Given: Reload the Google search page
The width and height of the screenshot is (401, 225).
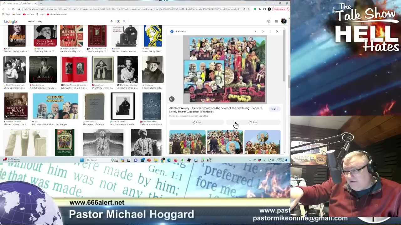Looking at the screenshot, I should pos(13,9).
